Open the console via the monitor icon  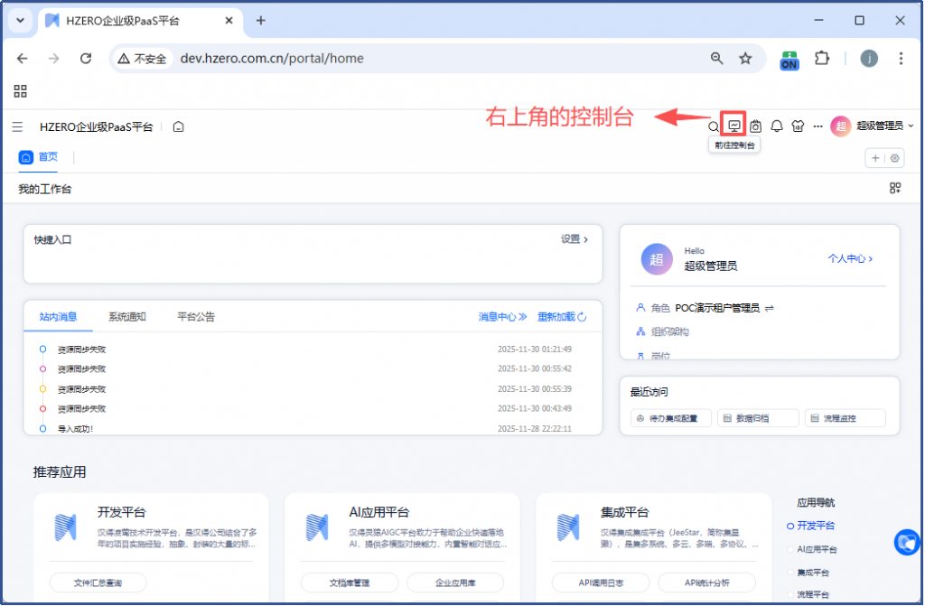click(x=734, y=126)
